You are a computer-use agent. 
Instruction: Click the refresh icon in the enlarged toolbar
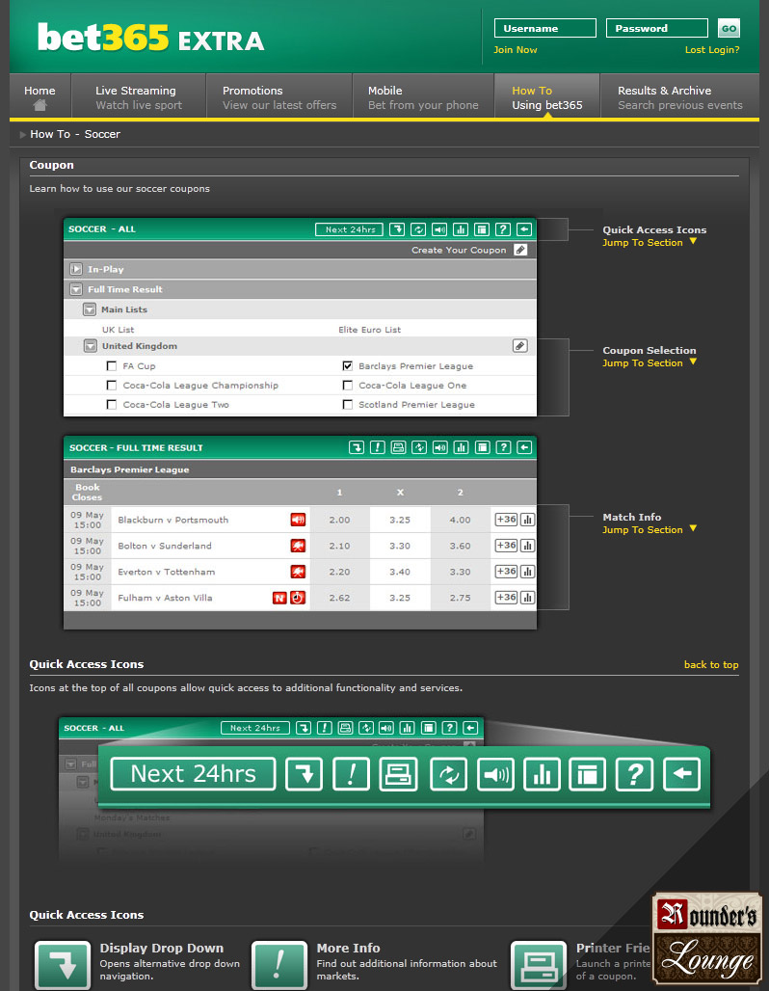tap(449, 774)
